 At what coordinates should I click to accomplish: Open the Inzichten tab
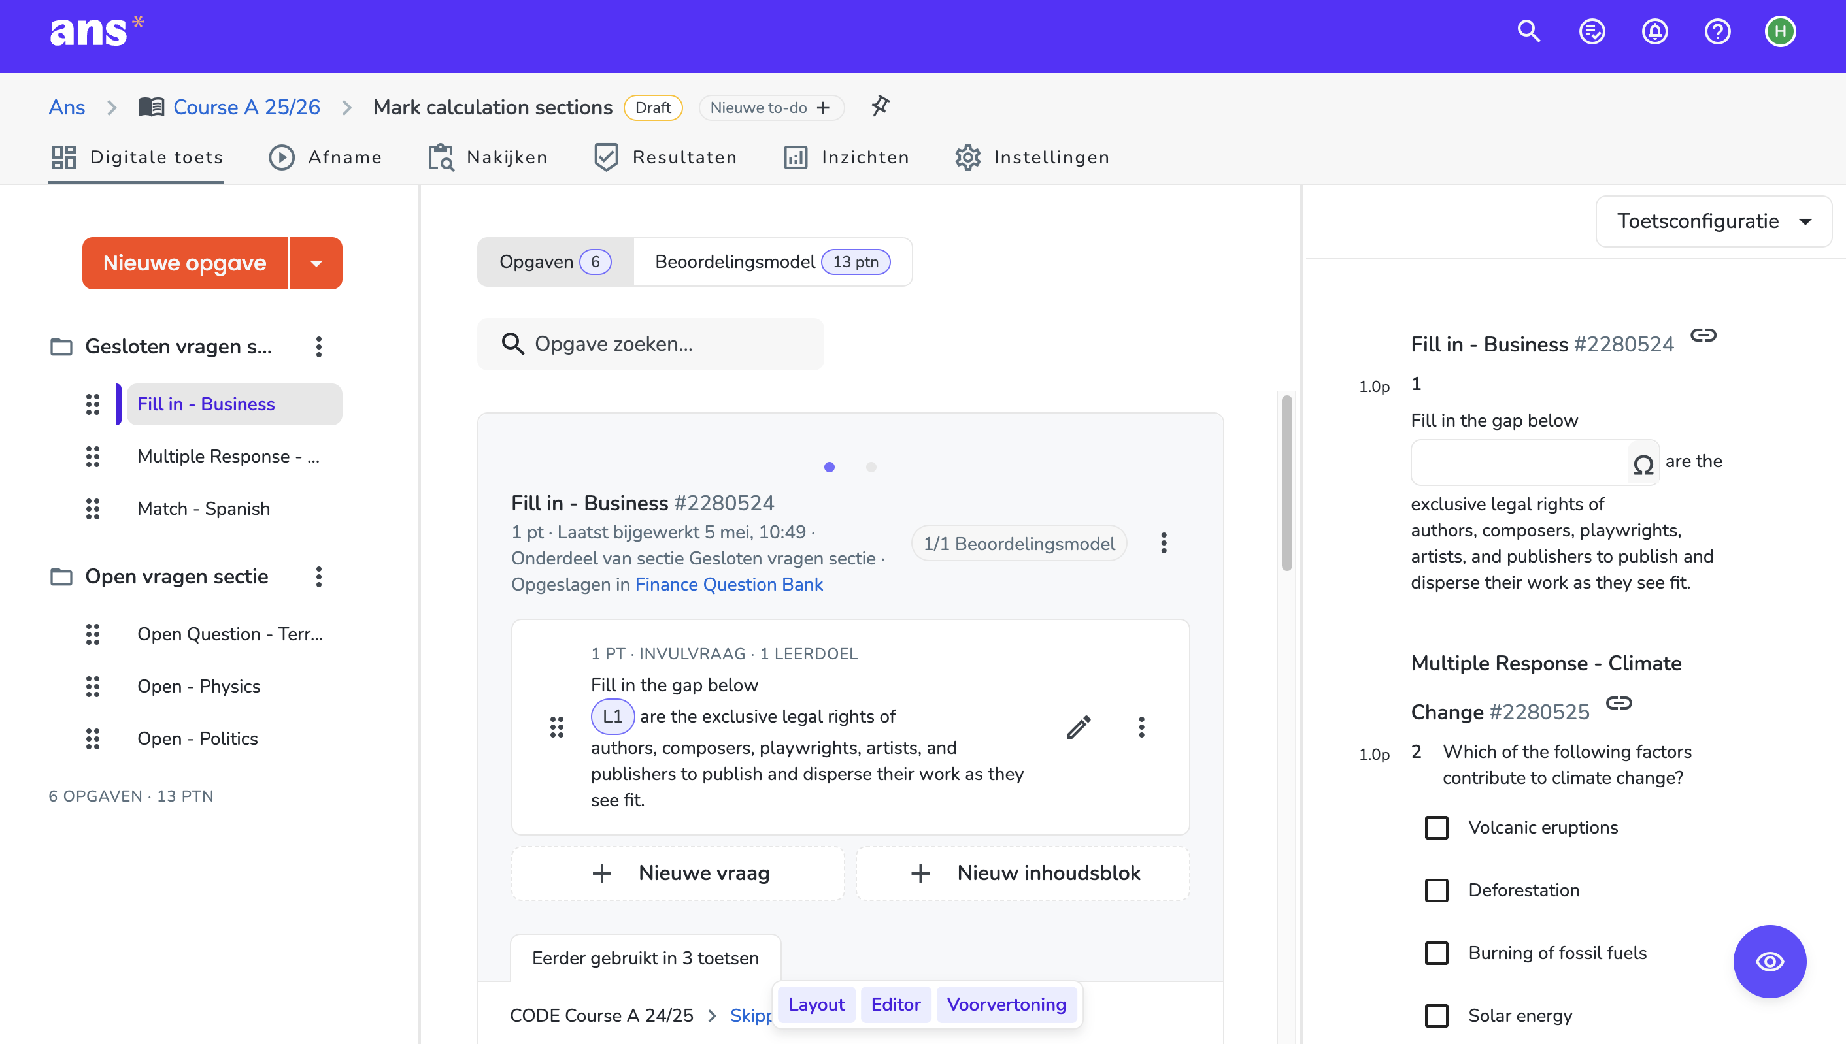coord(847,157)
